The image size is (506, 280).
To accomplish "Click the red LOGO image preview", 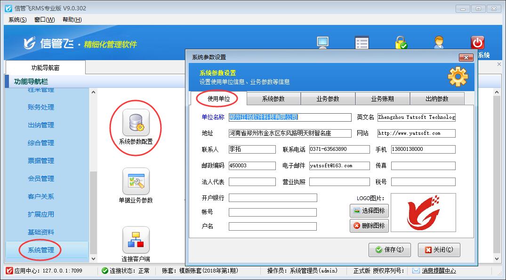I will click(x=423, y=212).
